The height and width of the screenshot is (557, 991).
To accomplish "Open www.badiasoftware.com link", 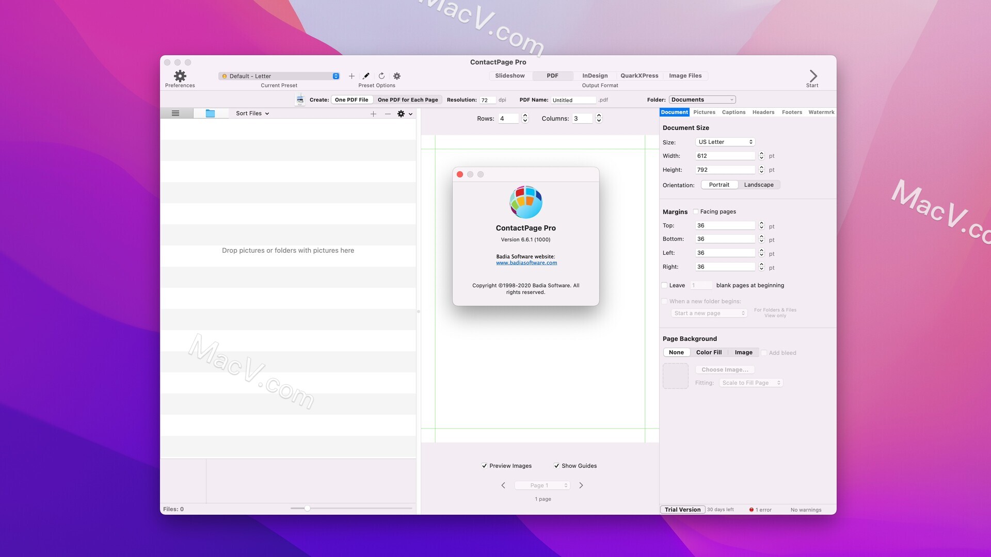I will [526, 263].
